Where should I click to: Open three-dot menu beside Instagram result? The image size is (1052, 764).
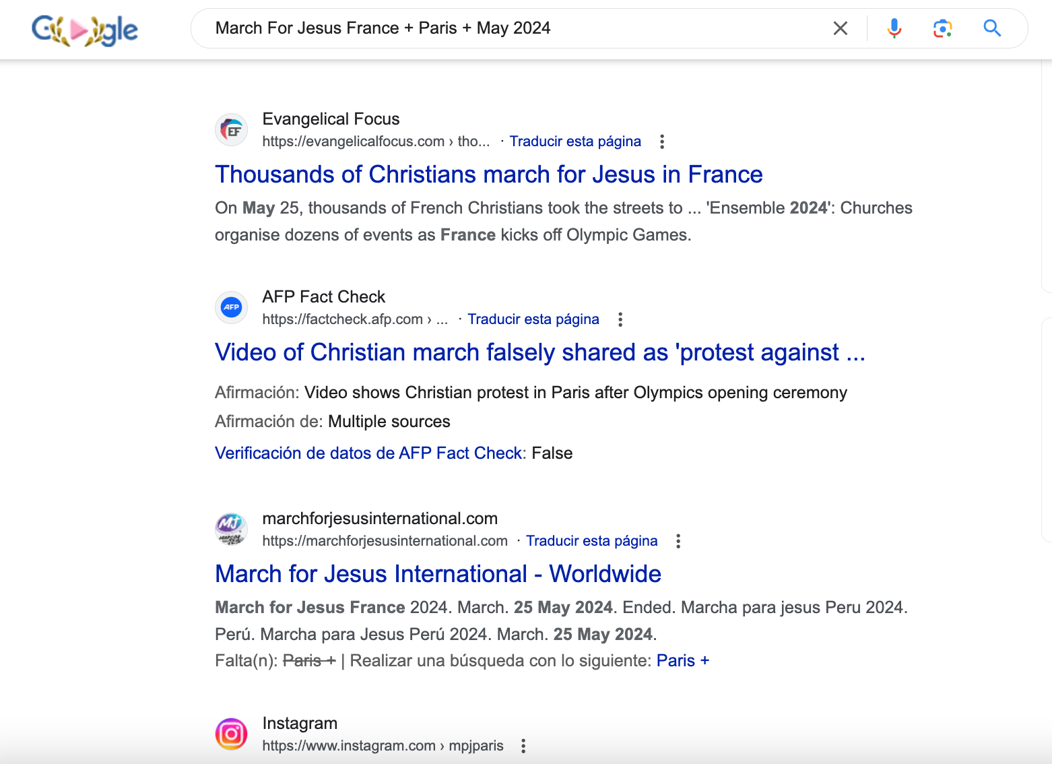coord(523,746)
